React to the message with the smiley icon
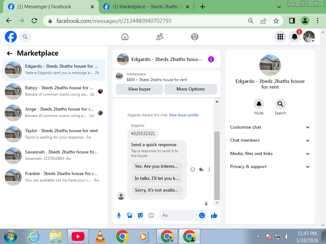This screenshot has height=244, width=326. (193, 170)
